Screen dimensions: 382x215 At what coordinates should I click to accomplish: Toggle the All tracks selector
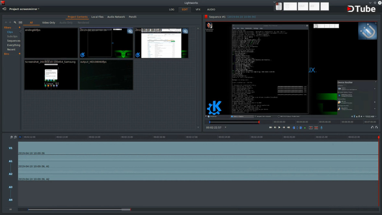click(x=11, y=210)
